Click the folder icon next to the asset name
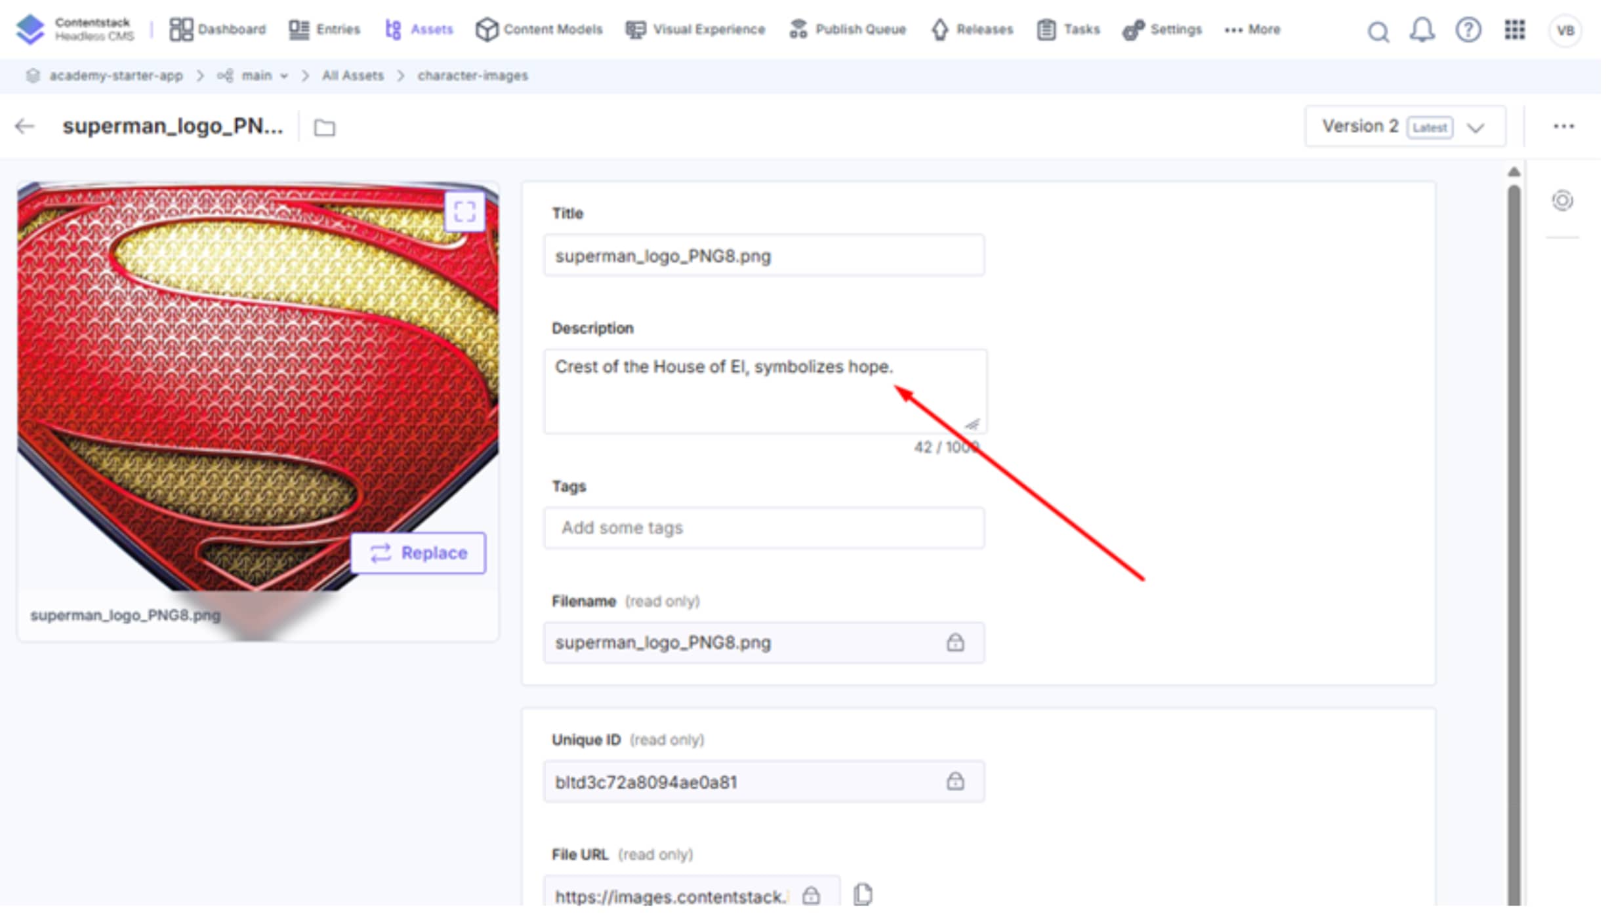 click(324, 127)
